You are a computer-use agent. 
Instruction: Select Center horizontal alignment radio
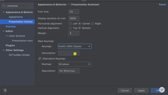(80, 23)
